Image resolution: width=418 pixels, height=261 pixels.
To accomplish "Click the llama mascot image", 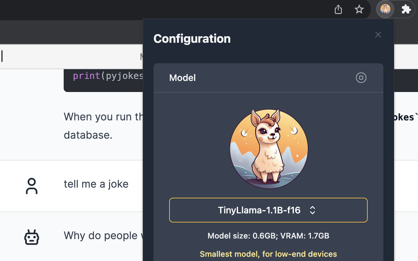I will click(x=268, y=149).
